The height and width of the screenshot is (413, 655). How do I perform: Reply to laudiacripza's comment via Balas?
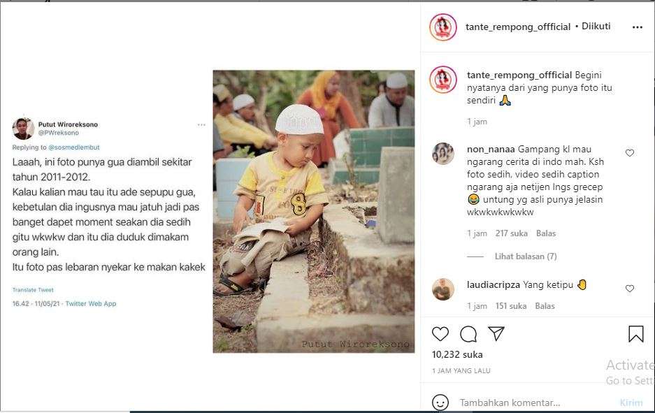point(545,306)
